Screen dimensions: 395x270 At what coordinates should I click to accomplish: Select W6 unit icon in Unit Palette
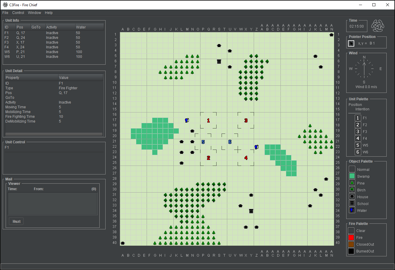(x=358, y=152)
